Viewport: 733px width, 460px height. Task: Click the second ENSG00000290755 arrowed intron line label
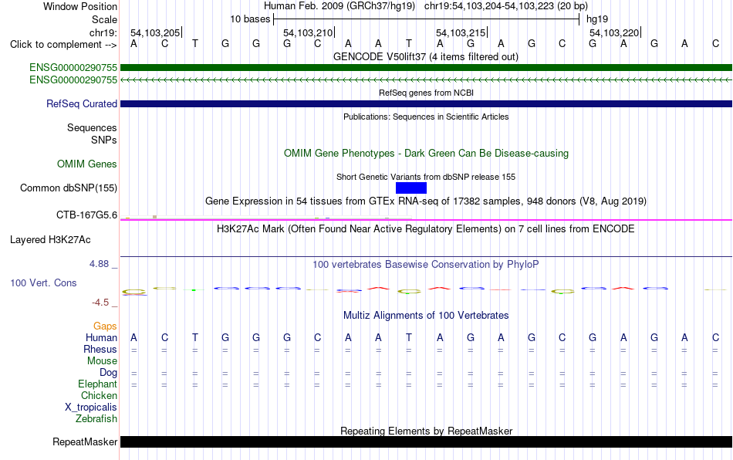coord(73,80)
